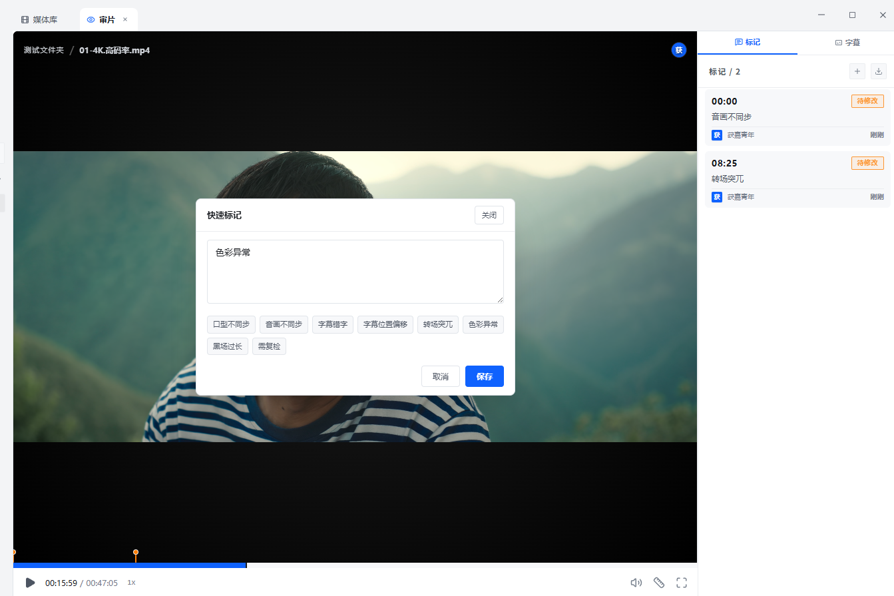Export markers with the download icon
Viewport: 894px width, 596px height.
tap(879, 71)
